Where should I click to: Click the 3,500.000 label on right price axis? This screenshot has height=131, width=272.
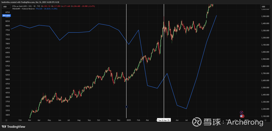pos(265,16)
